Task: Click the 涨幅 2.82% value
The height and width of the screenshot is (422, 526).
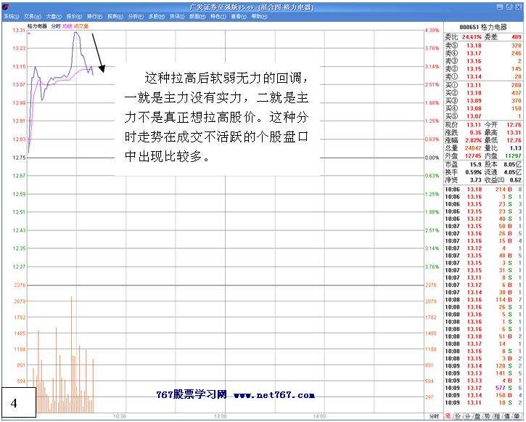Action: click(x=472, y=140)
